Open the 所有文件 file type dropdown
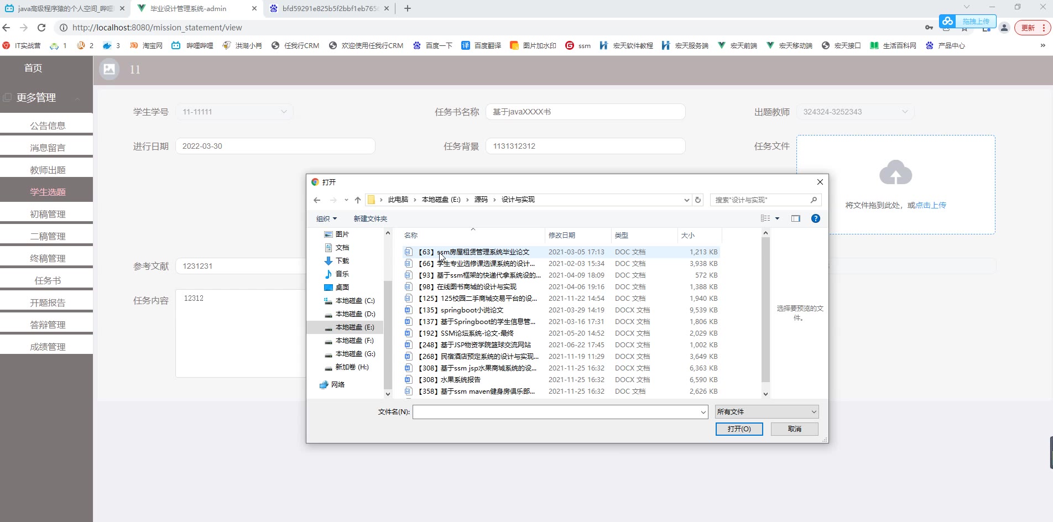Image resolution: width=1053 pixels, height=522 pixels. (x=767, y=412)
